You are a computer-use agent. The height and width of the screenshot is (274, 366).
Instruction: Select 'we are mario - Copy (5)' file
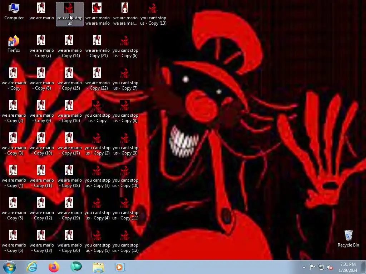(x=14, y=209)
